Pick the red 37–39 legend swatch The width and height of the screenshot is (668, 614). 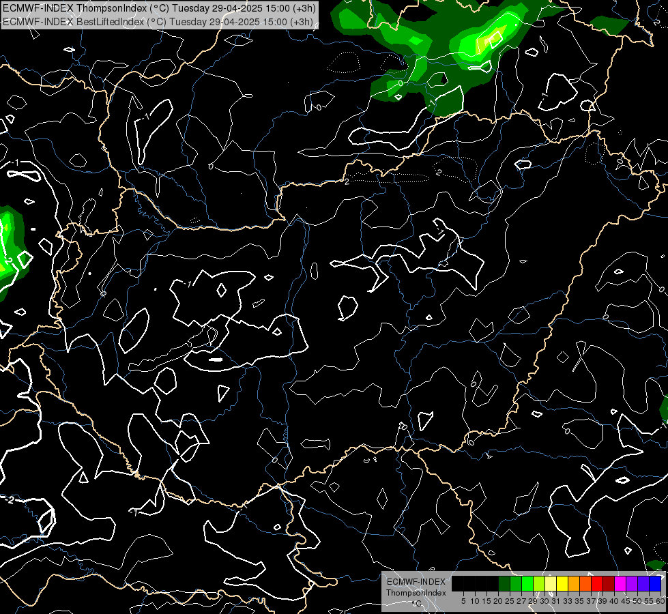tap(597, 583)
